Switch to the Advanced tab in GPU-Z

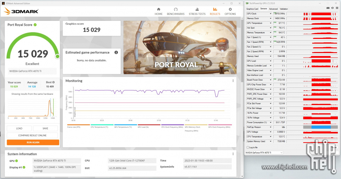click(x=273, y=9)
